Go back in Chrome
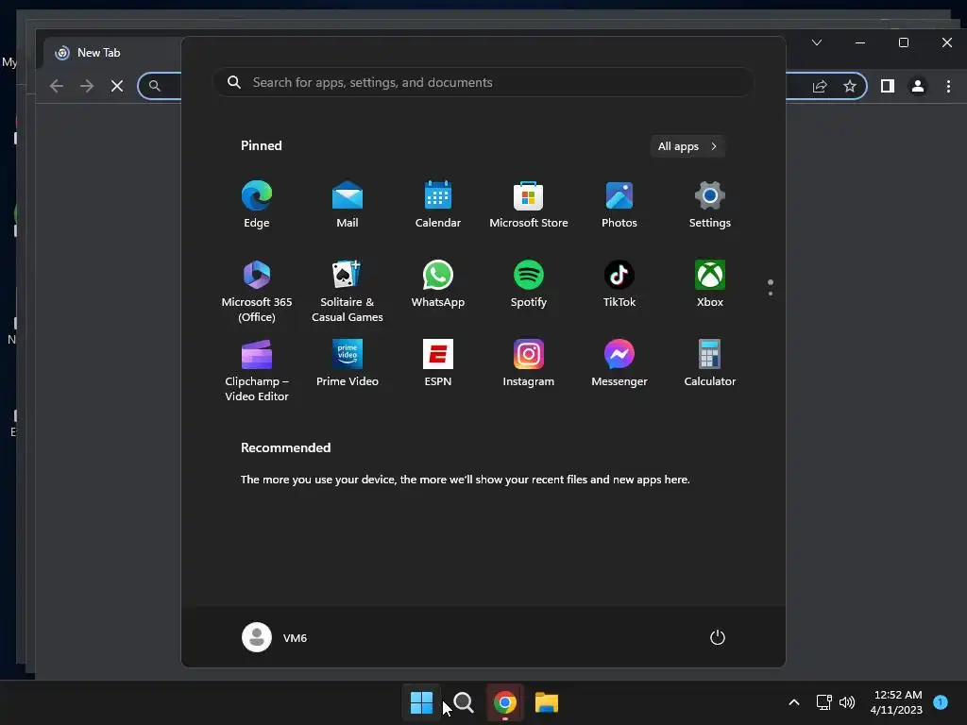Image resolution: width=967 pixels, height=725 pixels. [56, 86]
